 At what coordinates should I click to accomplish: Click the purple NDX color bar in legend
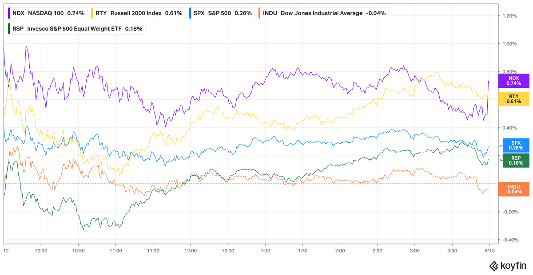pos(9,13)
